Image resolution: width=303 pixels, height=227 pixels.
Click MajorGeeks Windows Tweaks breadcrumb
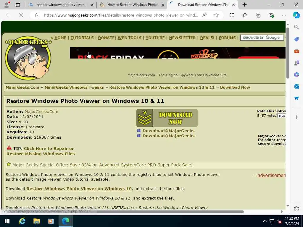coord(74,87)
